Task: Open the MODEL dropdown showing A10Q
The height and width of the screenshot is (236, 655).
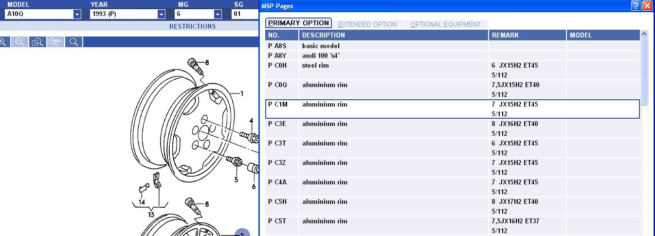Action: (x=77, y=14)
